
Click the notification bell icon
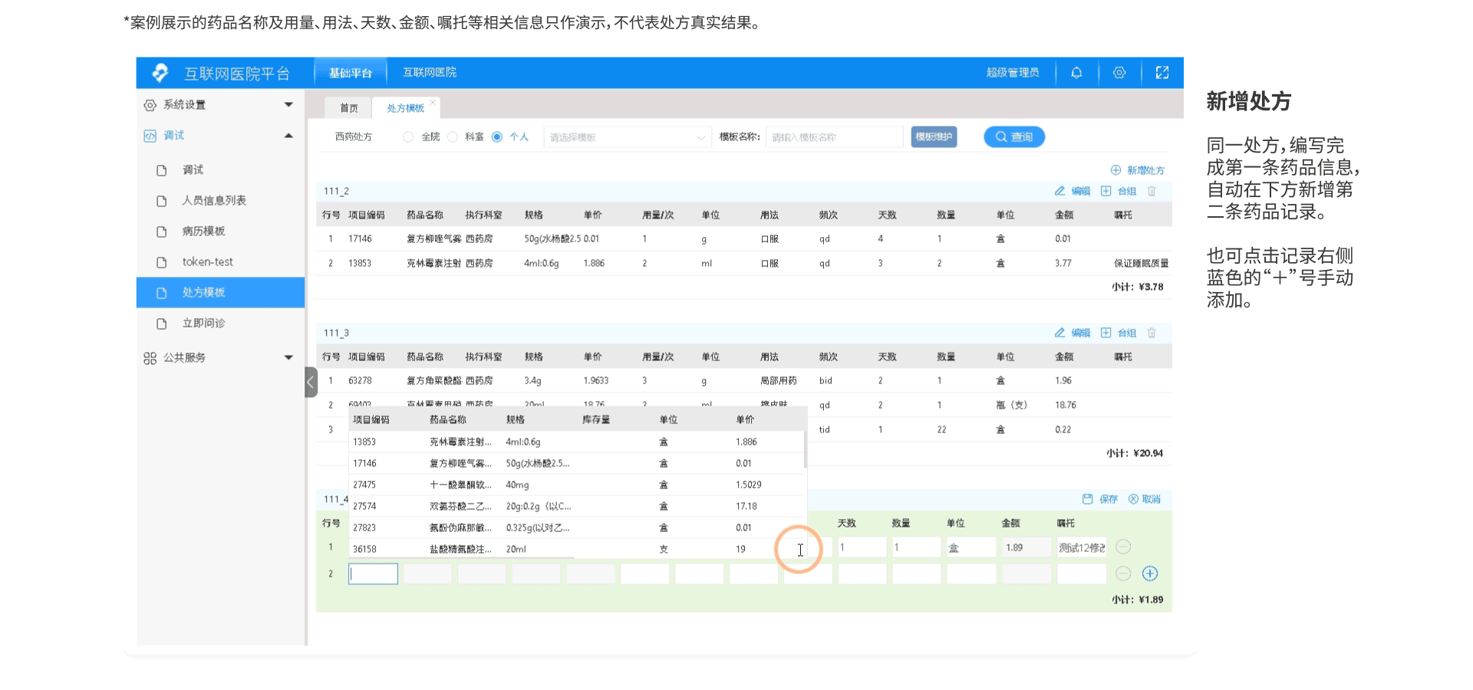1076,73
